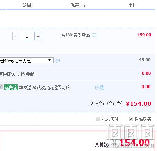Uncheck the 匿名购买 checkbox
Image resolution: width=157 pixels, height=151 pixels.
point(131,119)
